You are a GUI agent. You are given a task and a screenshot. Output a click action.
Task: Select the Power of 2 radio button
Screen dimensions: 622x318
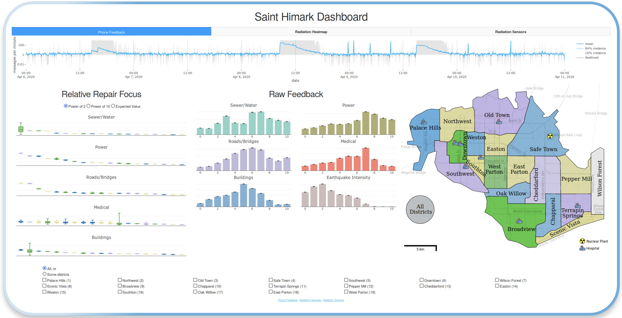(66, 106)
